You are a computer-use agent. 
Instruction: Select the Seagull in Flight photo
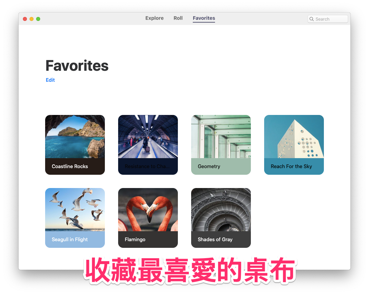click(75, 210)
